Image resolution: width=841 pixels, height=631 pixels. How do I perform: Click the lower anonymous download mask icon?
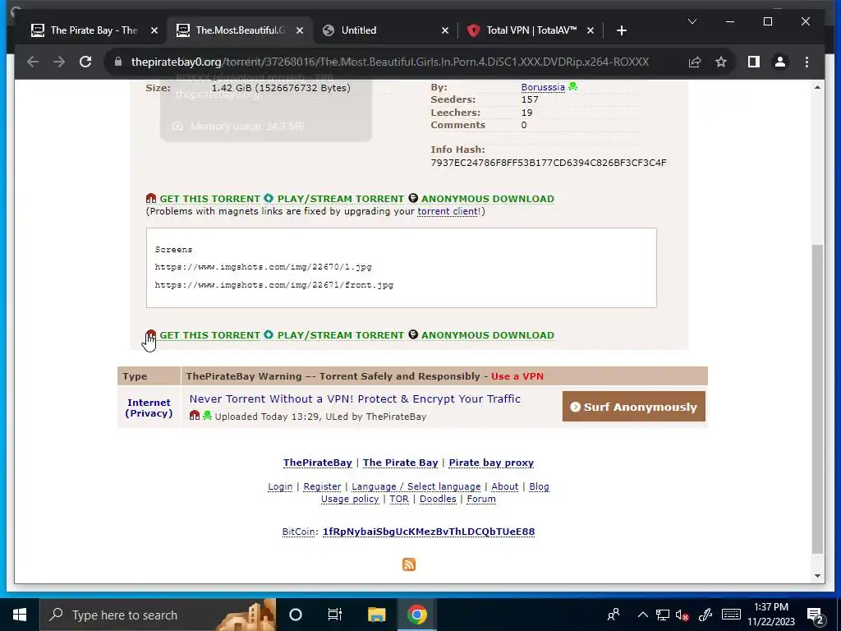413,334
